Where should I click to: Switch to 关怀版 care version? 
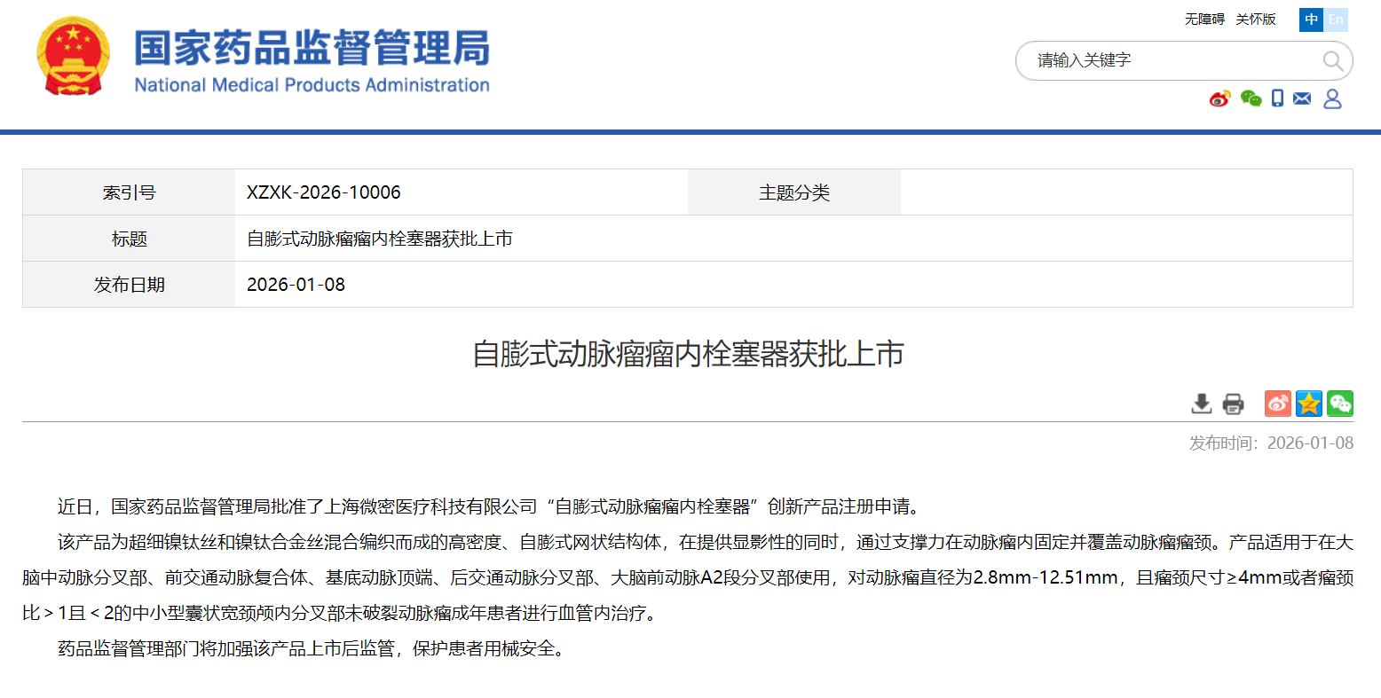[1255, 20]
